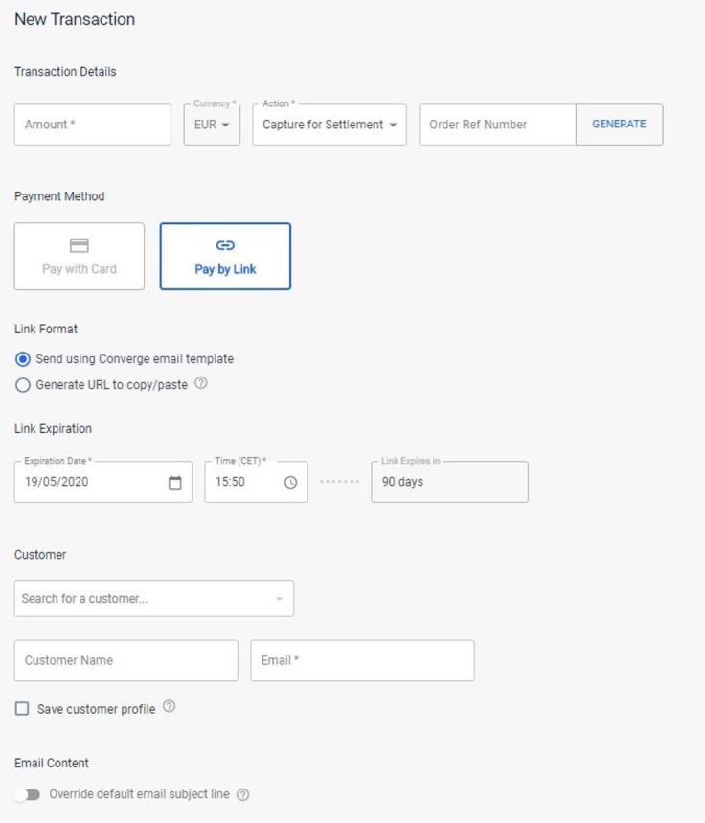Select Generate URL to copy/paste option
705x823 pixels.
pyautogui.click(x=23, y=385)
